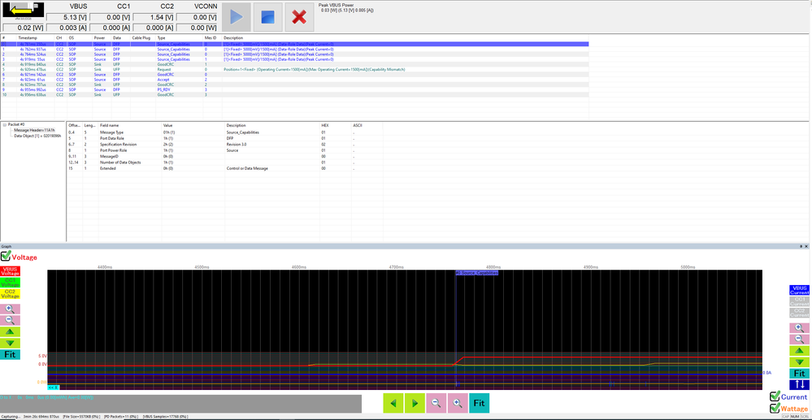Select packet row 9 with PS_RDY type
Viewport: 812px width, 420px height.
pyautogui.click(x=295, y=89)
